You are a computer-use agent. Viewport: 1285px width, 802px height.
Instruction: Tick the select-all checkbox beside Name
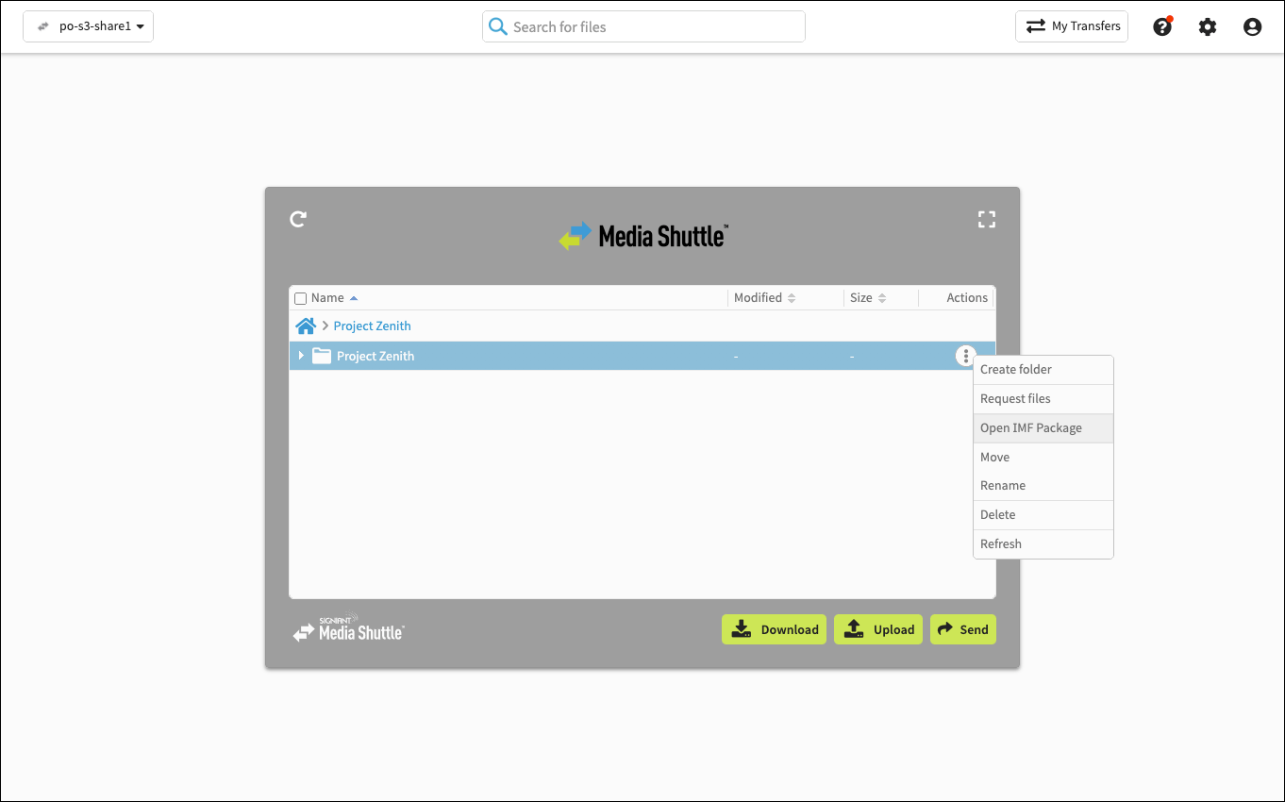[301, 298]
